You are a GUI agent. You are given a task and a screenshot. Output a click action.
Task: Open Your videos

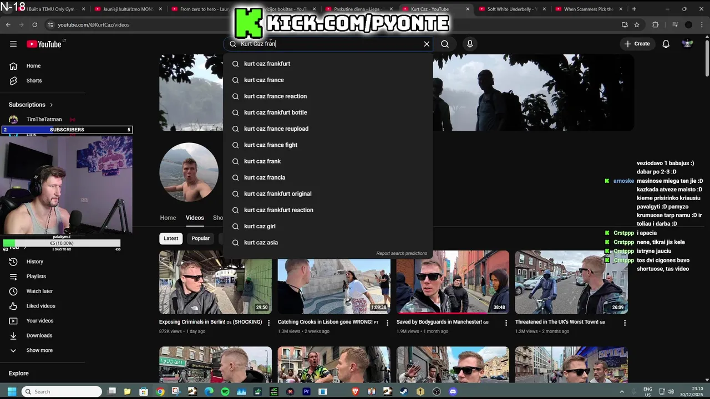coord(40,321)
